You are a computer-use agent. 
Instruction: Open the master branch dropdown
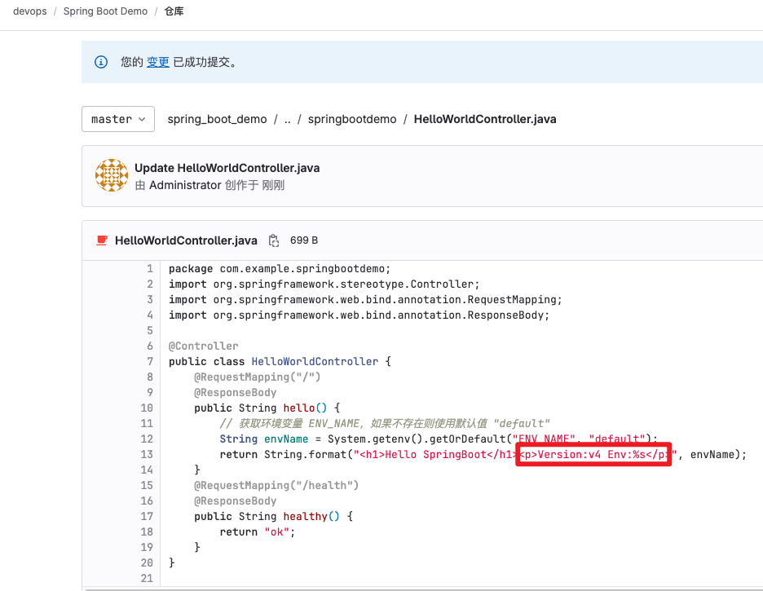tap(118, 119)
